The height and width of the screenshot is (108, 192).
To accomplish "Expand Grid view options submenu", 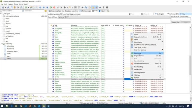I will click(x=147, y=50).
